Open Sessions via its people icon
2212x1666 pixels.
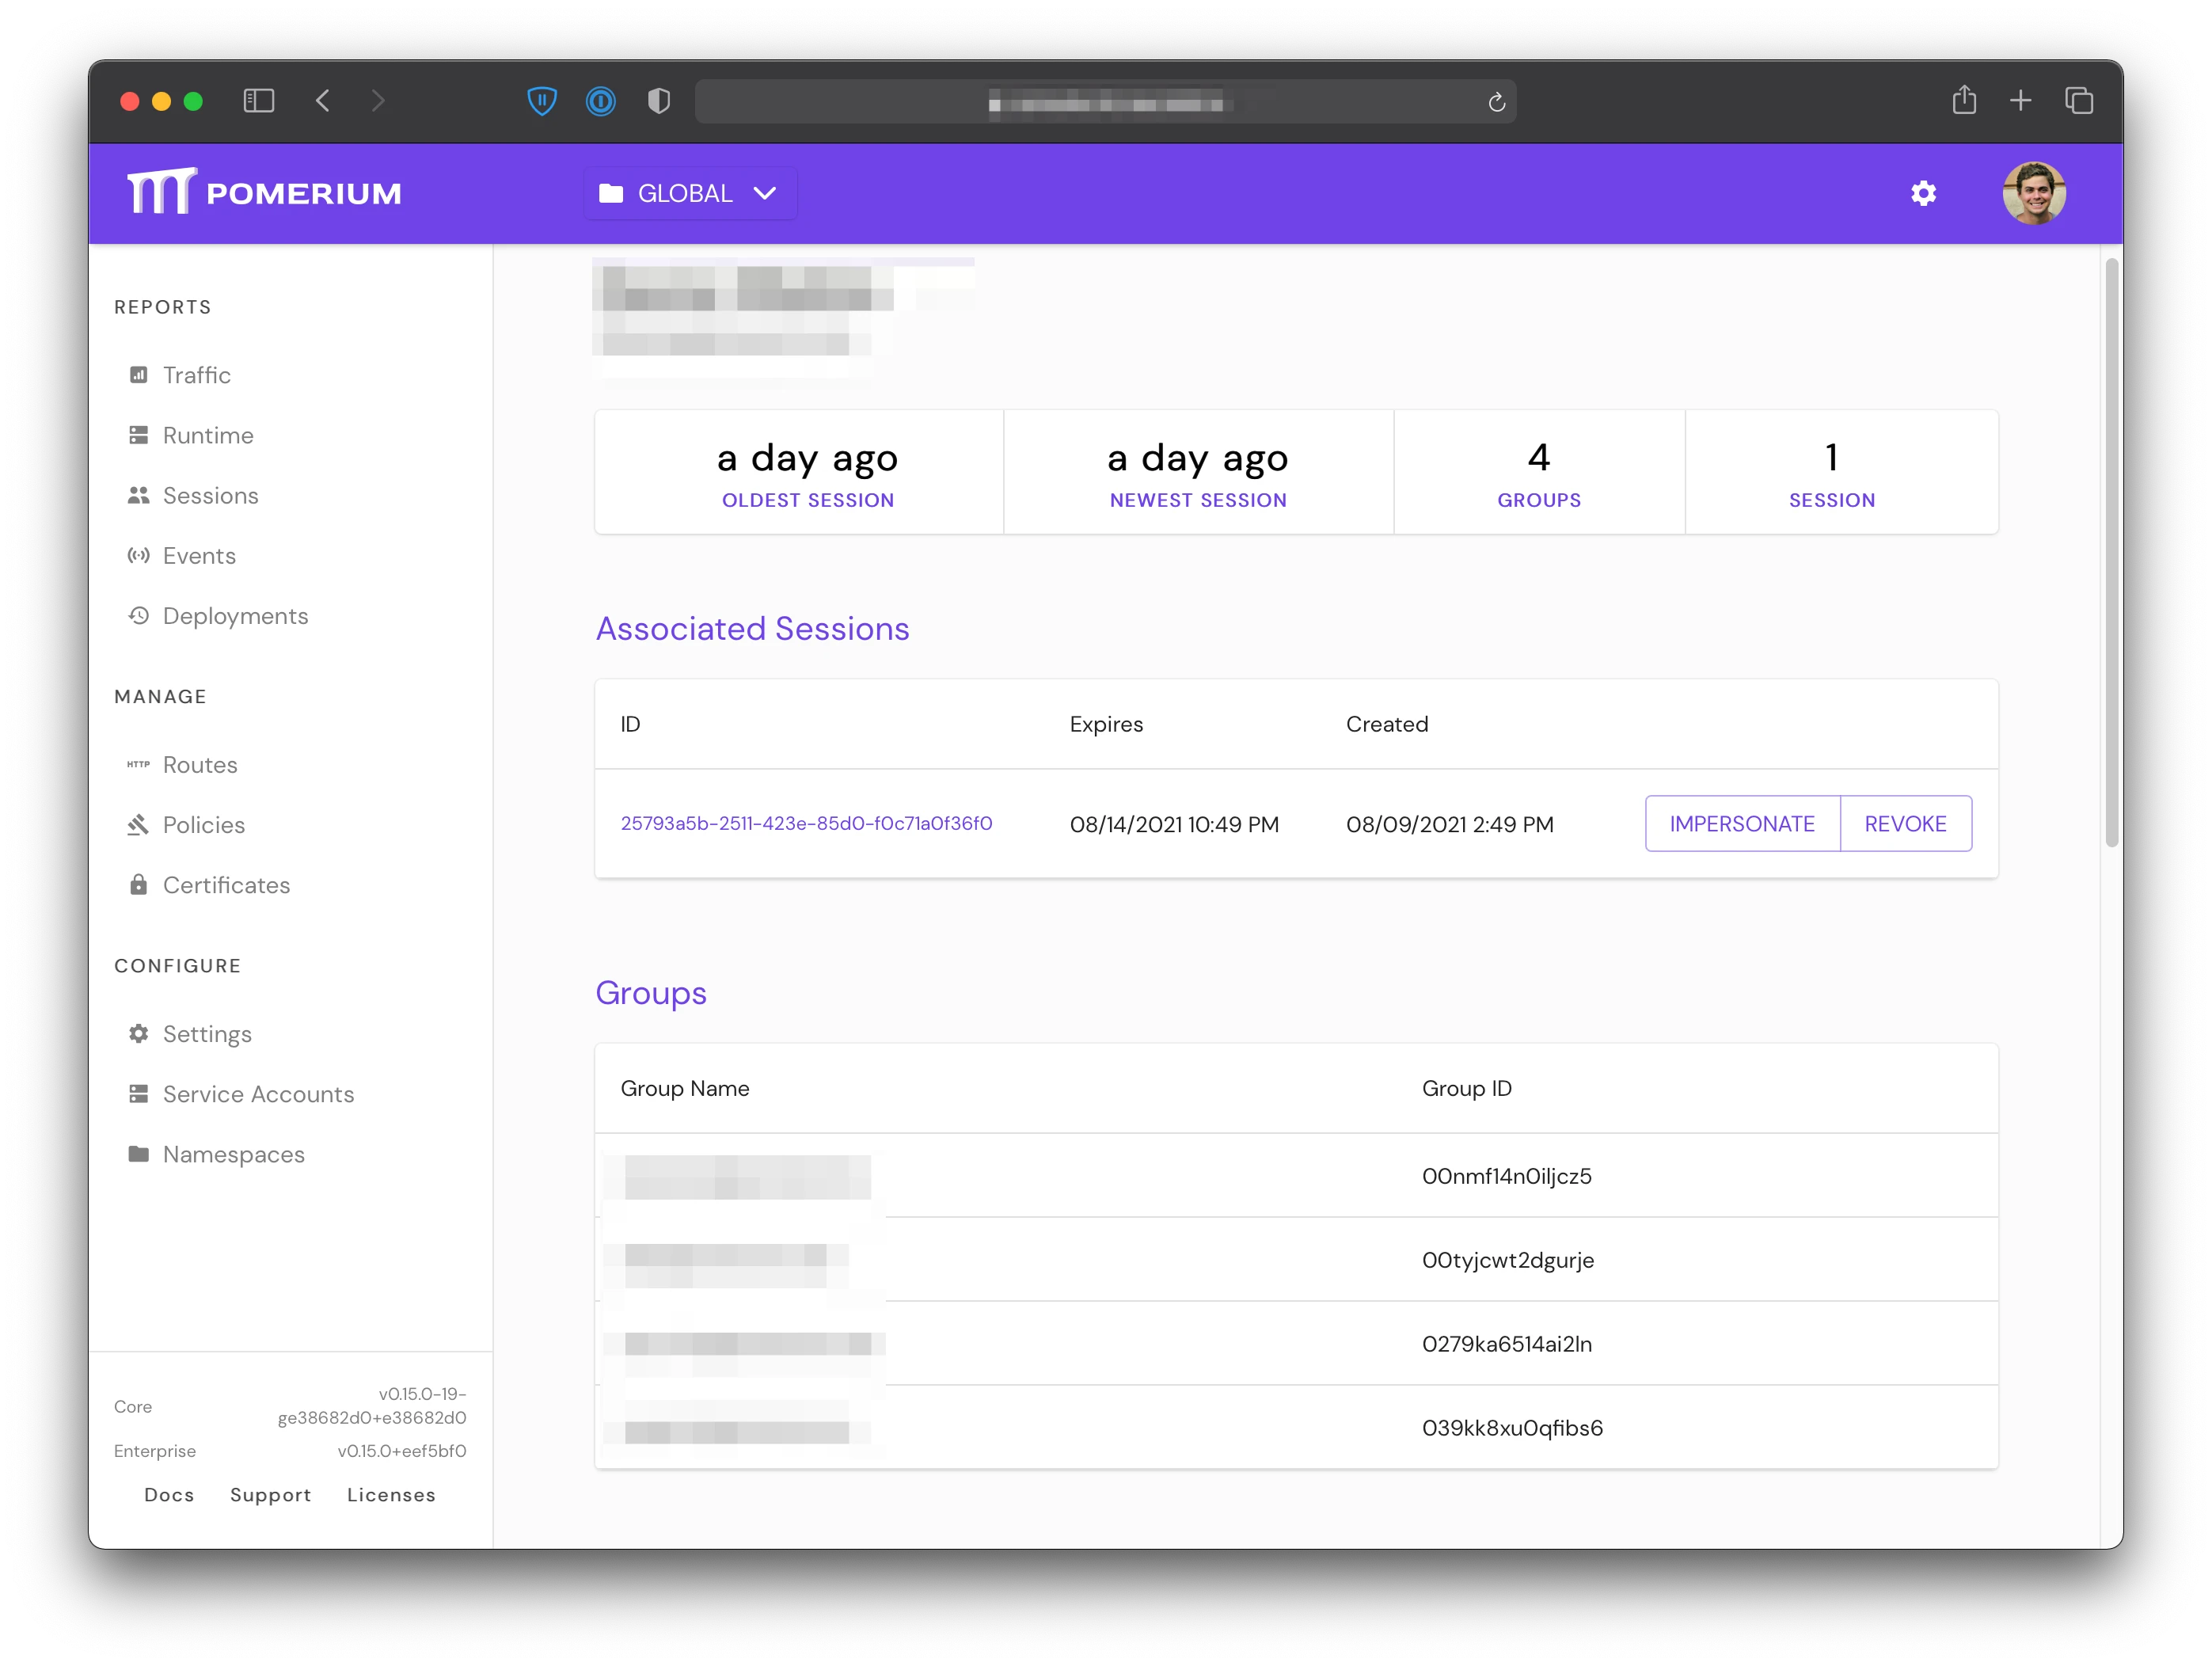[x=138, y=495]
